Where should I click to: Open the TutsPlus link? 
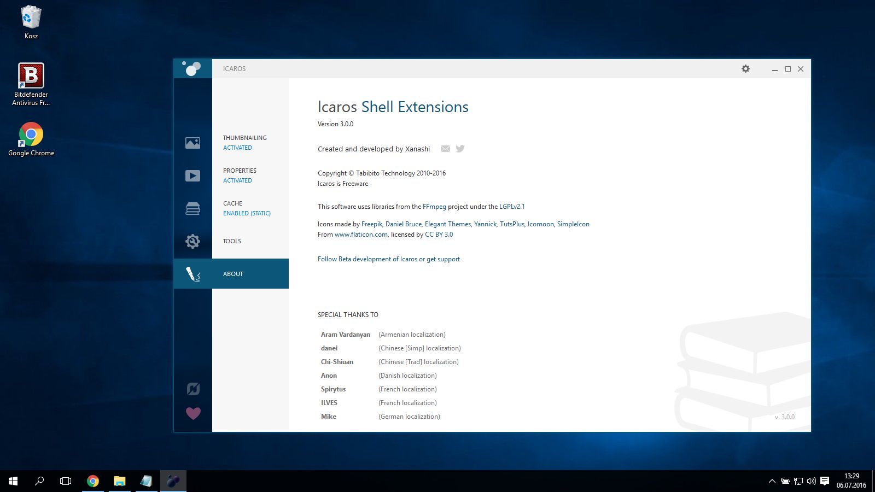click(512, 224)
